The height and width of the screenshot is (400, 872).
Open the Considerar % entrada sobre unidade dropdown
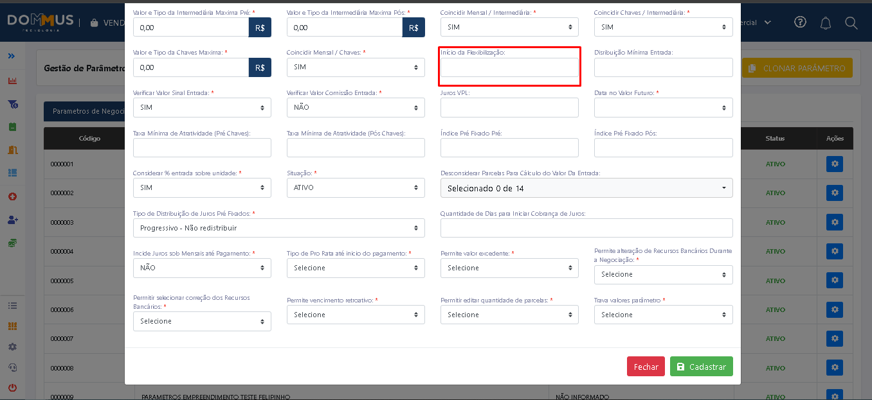point(202,187)
